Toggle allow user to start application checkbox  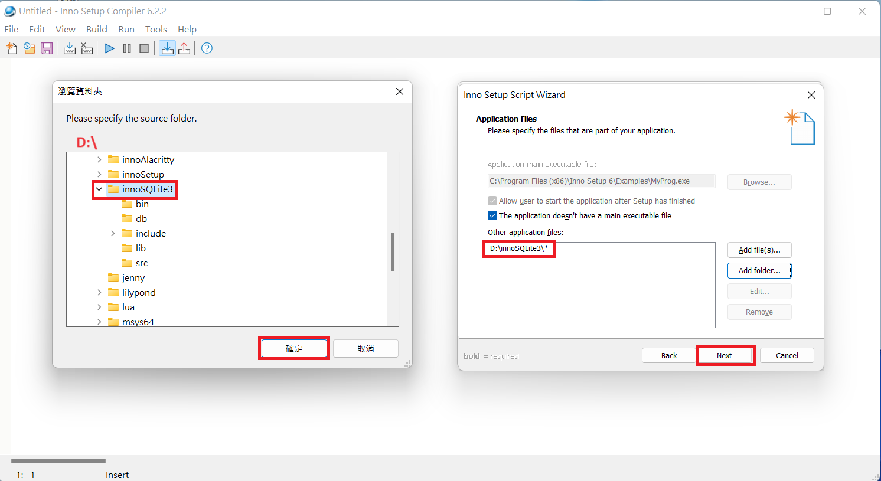492,201
